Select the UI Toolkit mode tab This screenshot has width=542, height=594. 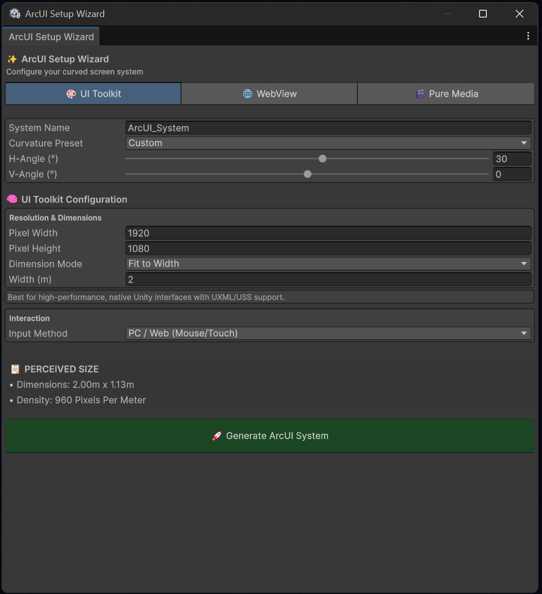(x=93, y=93)
